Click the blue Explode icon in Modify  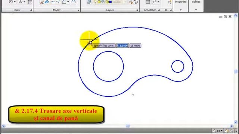[x=47, y=2]
